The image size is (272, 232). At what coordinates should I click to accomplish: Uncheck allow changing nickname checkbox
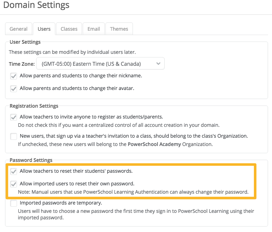point(14,76)
